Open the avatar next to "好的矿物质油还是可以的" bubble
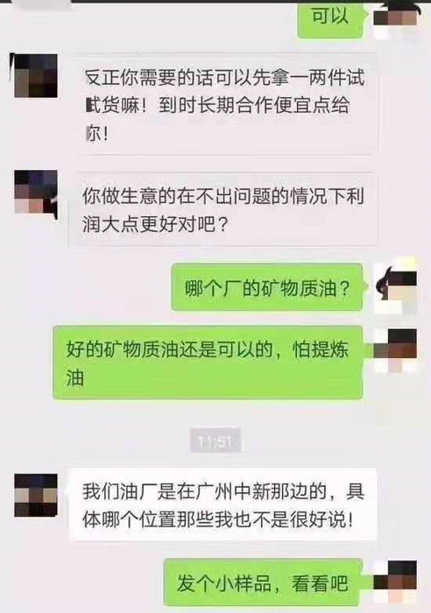The width and height of the screenshot is (431, 613). click(x=395, y=350)
